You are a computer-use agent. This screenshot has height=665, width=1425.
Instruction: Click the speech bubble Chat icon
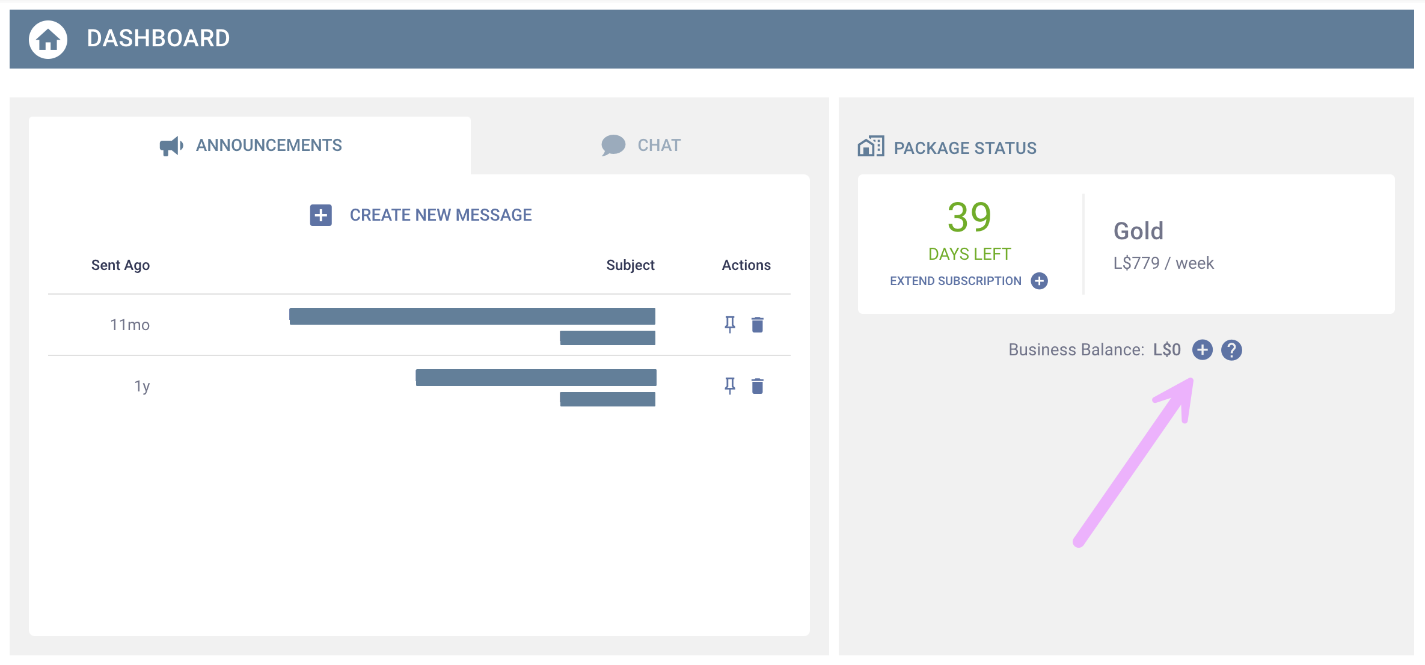(613, 144)
